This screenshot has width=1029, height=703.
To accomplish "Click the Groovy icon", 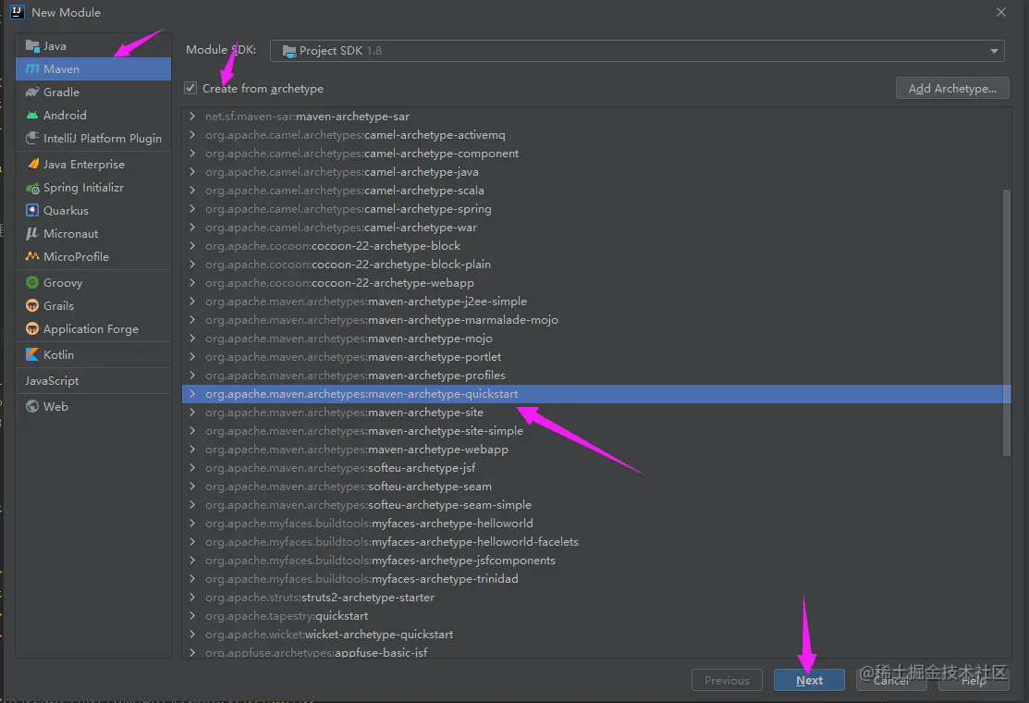I will pyautogui.click(x=32, y=282).
